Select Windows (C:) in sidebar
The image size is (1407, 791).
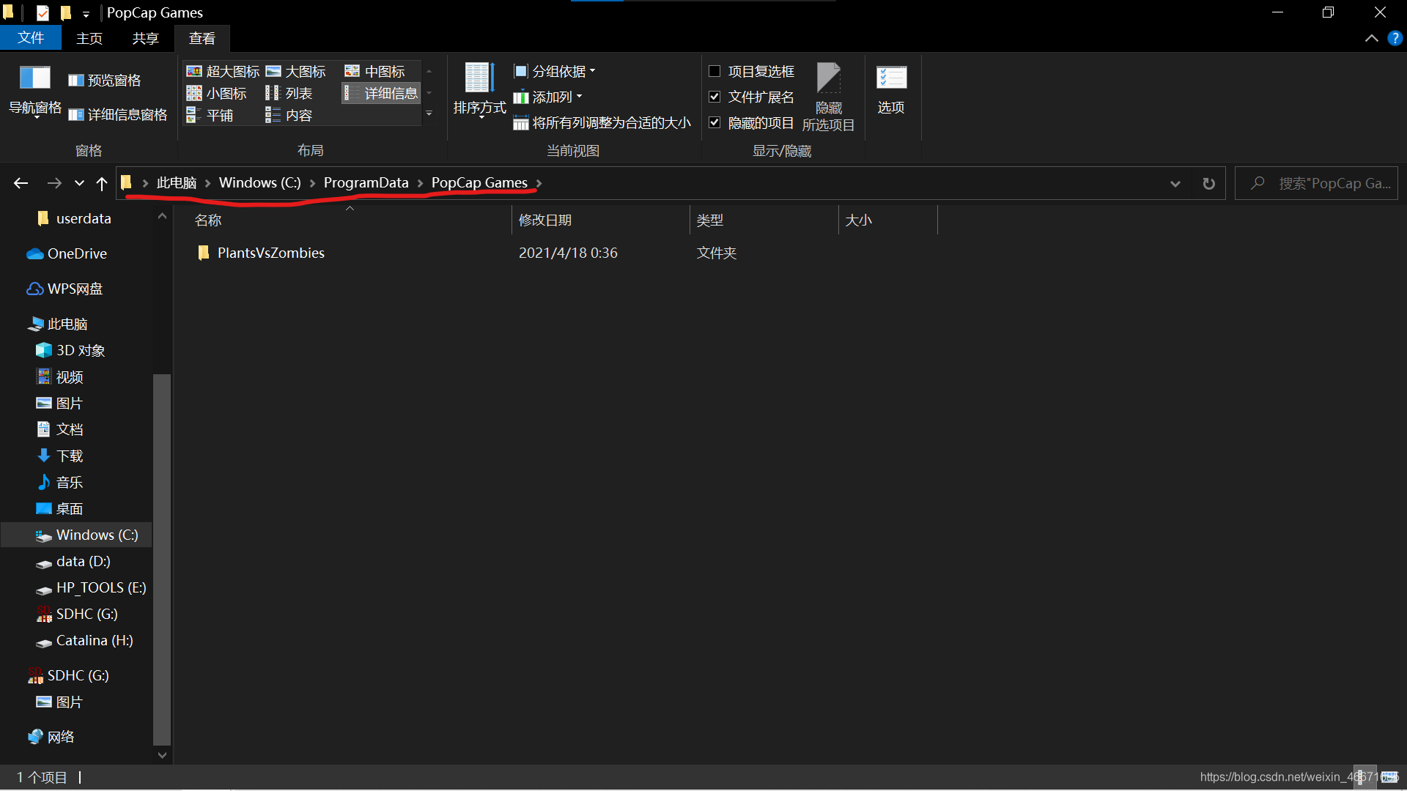point(77,535)
